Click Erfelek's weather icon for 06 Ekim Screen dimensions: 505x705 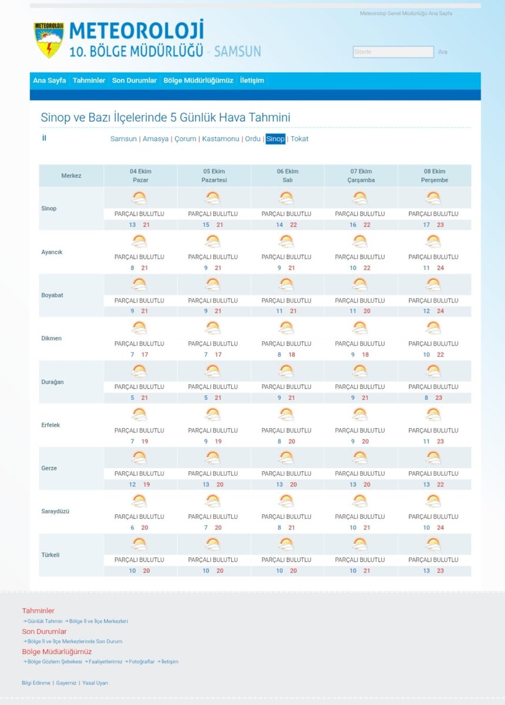287,415
